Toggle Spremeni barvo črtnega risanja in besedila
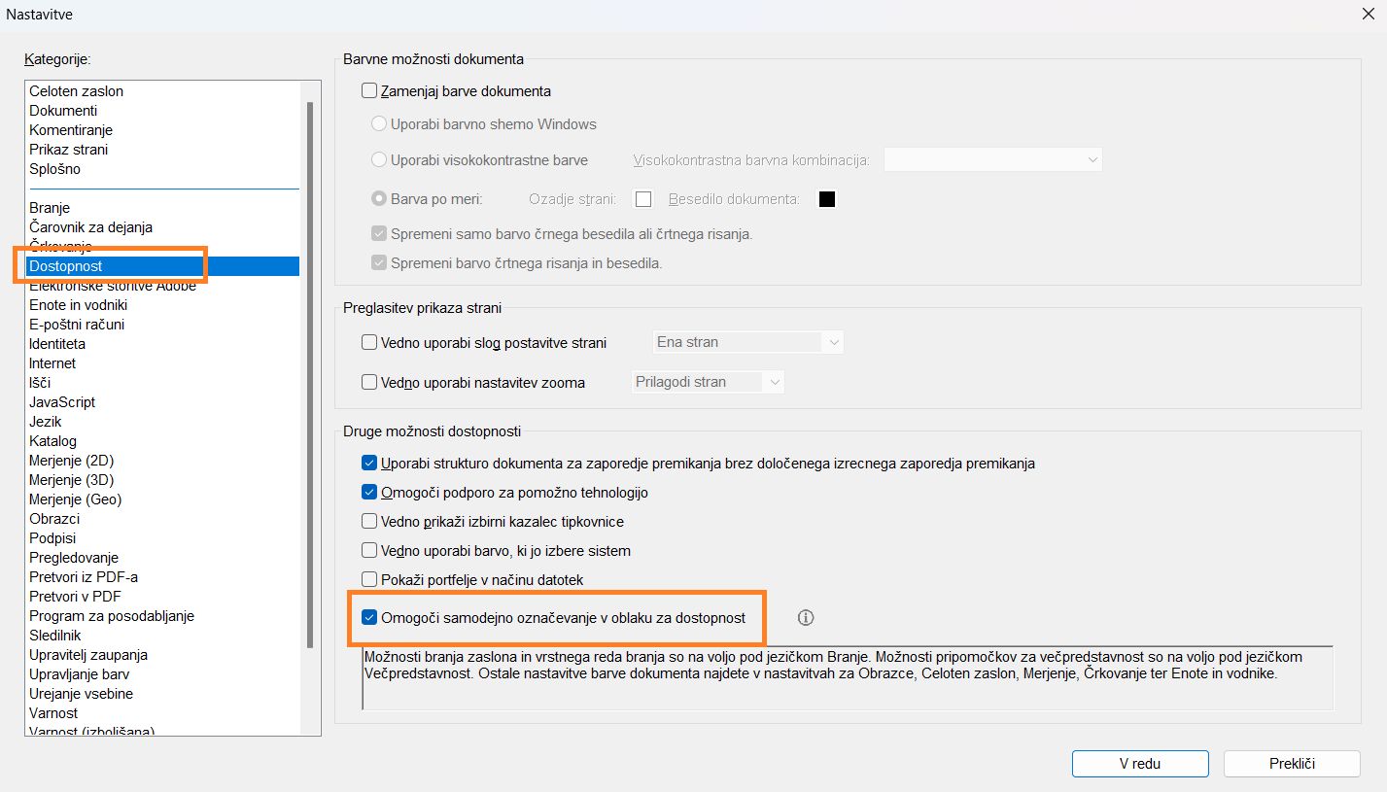Screen dimensions: 1387x792 (379, 263)
